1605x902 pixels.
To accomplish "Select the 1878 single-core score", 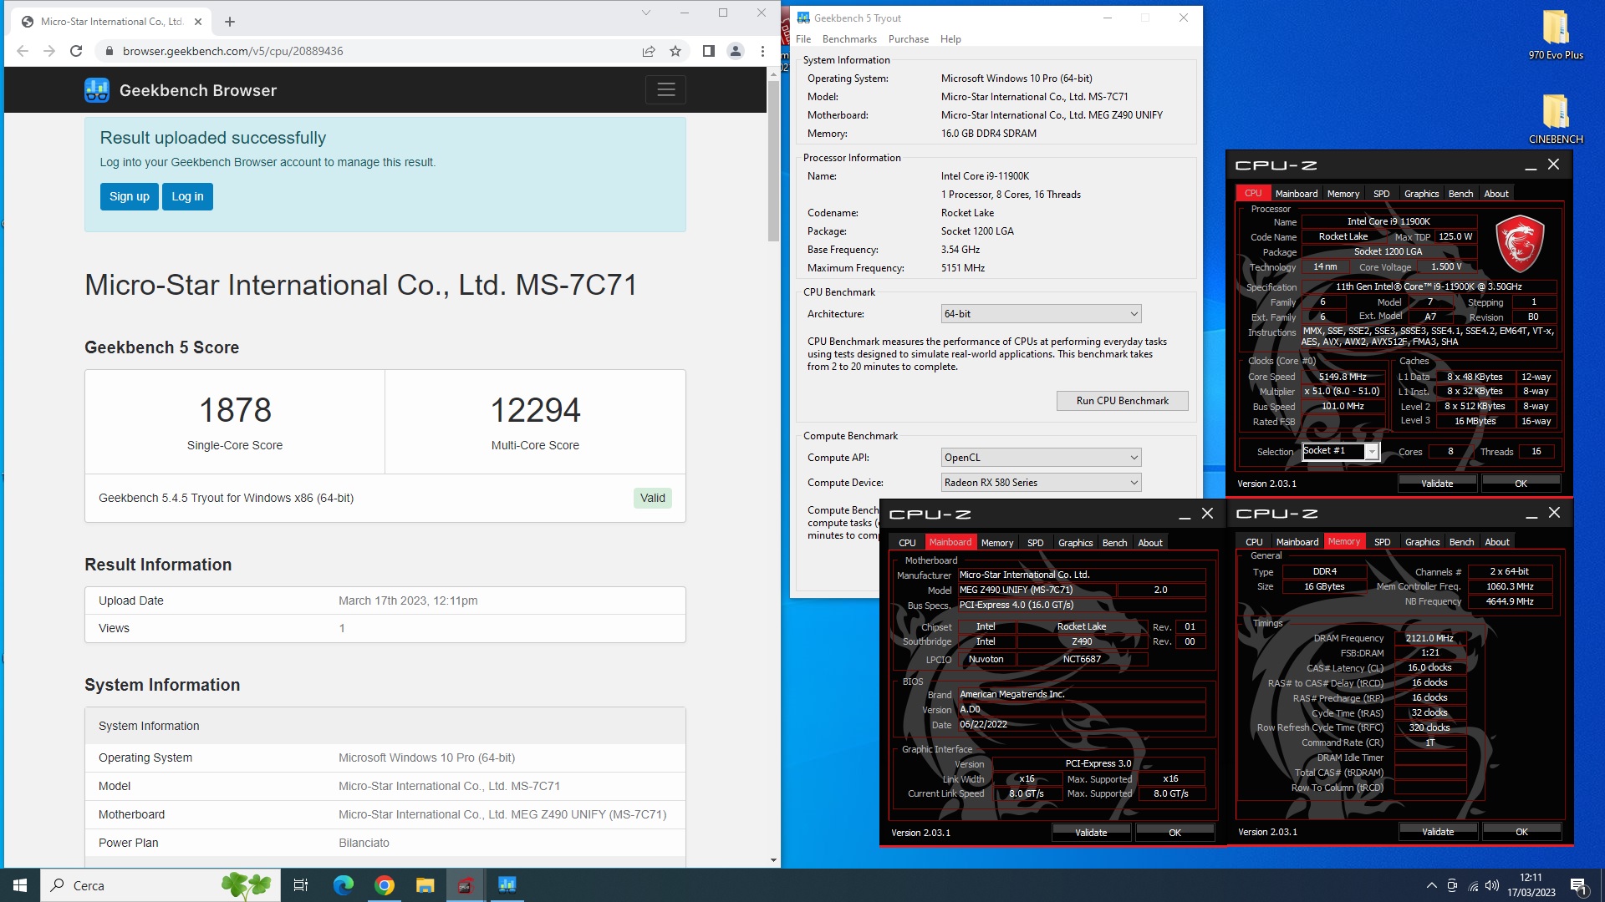I will pyautogui.click(x=235, y=410).
